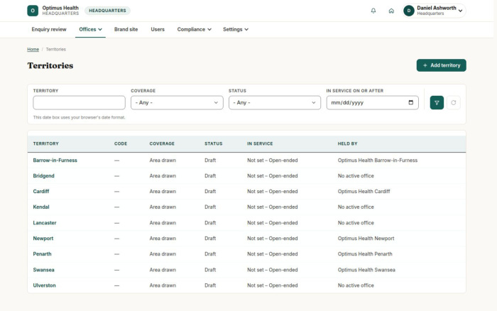
Task: Reset filters with the circular arrow icon
Action: [x=454, y=103]
